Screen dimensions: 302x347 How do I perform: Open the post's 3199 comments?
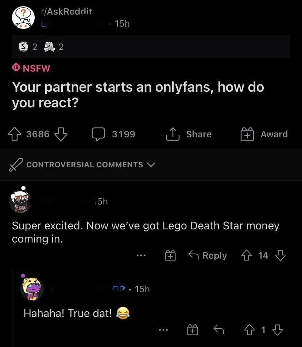113,134
